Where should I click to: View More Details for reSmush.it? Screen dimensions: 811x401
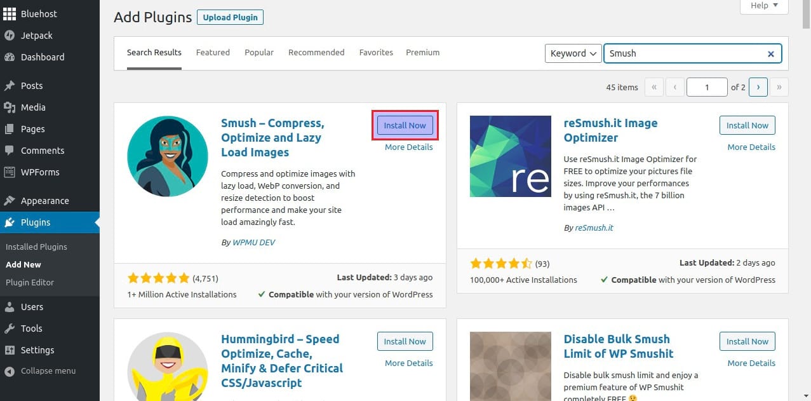coord(751,147)
